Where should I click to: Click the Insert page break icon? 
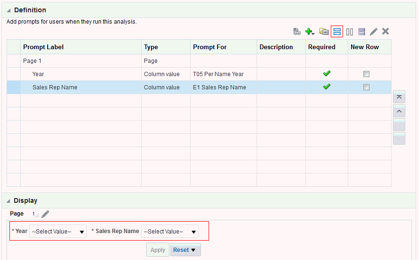pos(362,32)
